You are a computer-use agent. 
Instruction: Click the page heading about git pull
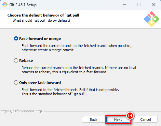(x=44, y=15)
